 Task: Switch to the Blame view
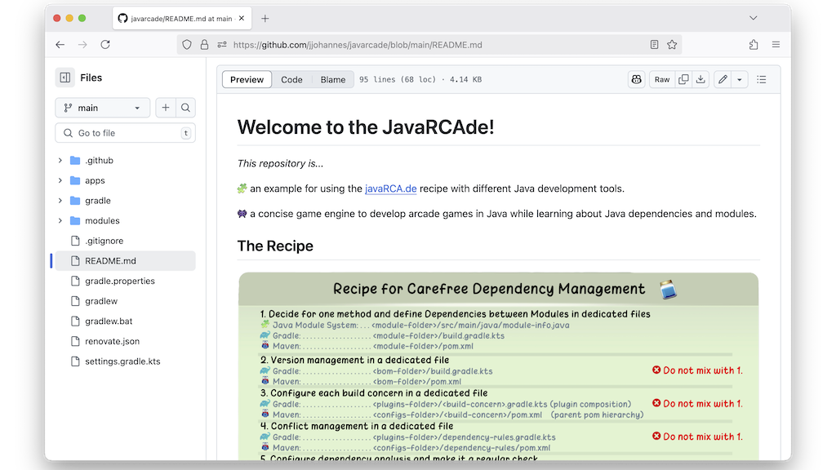click(x=332, y=79)
